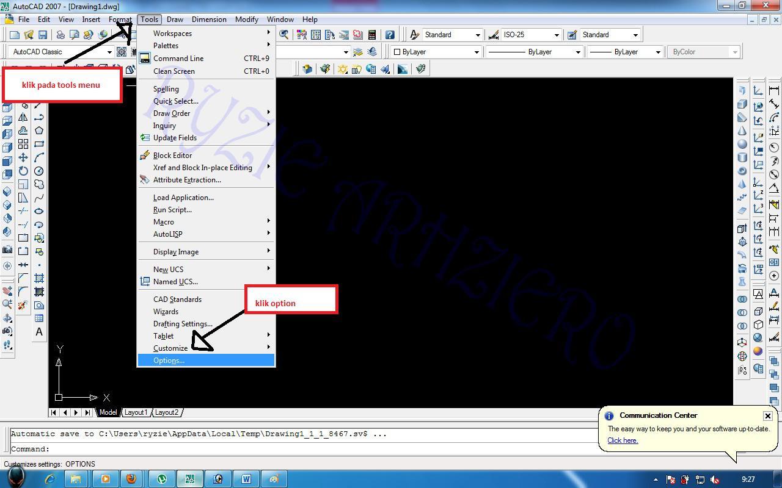Select the Move modify tool
Viewport: 782px width, 488px height.
pyautogui.click(x=23, y=157)
